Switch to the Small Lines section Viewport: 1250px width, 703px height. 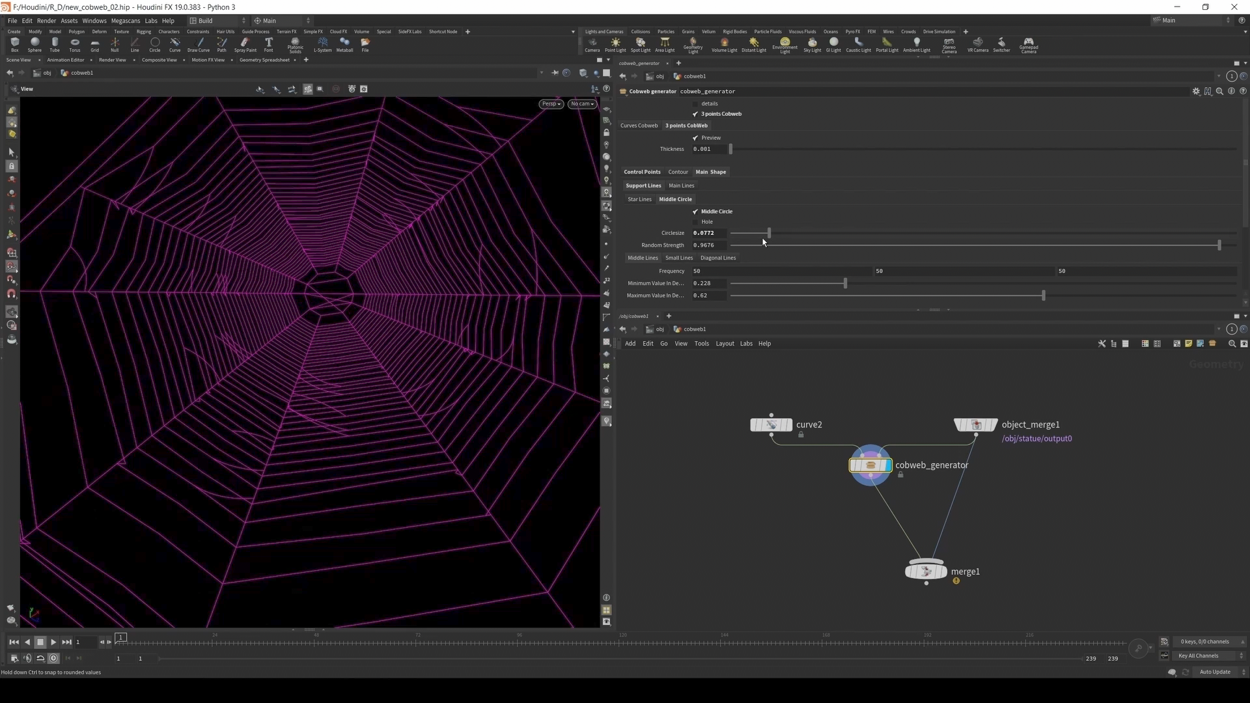[678, 257]
